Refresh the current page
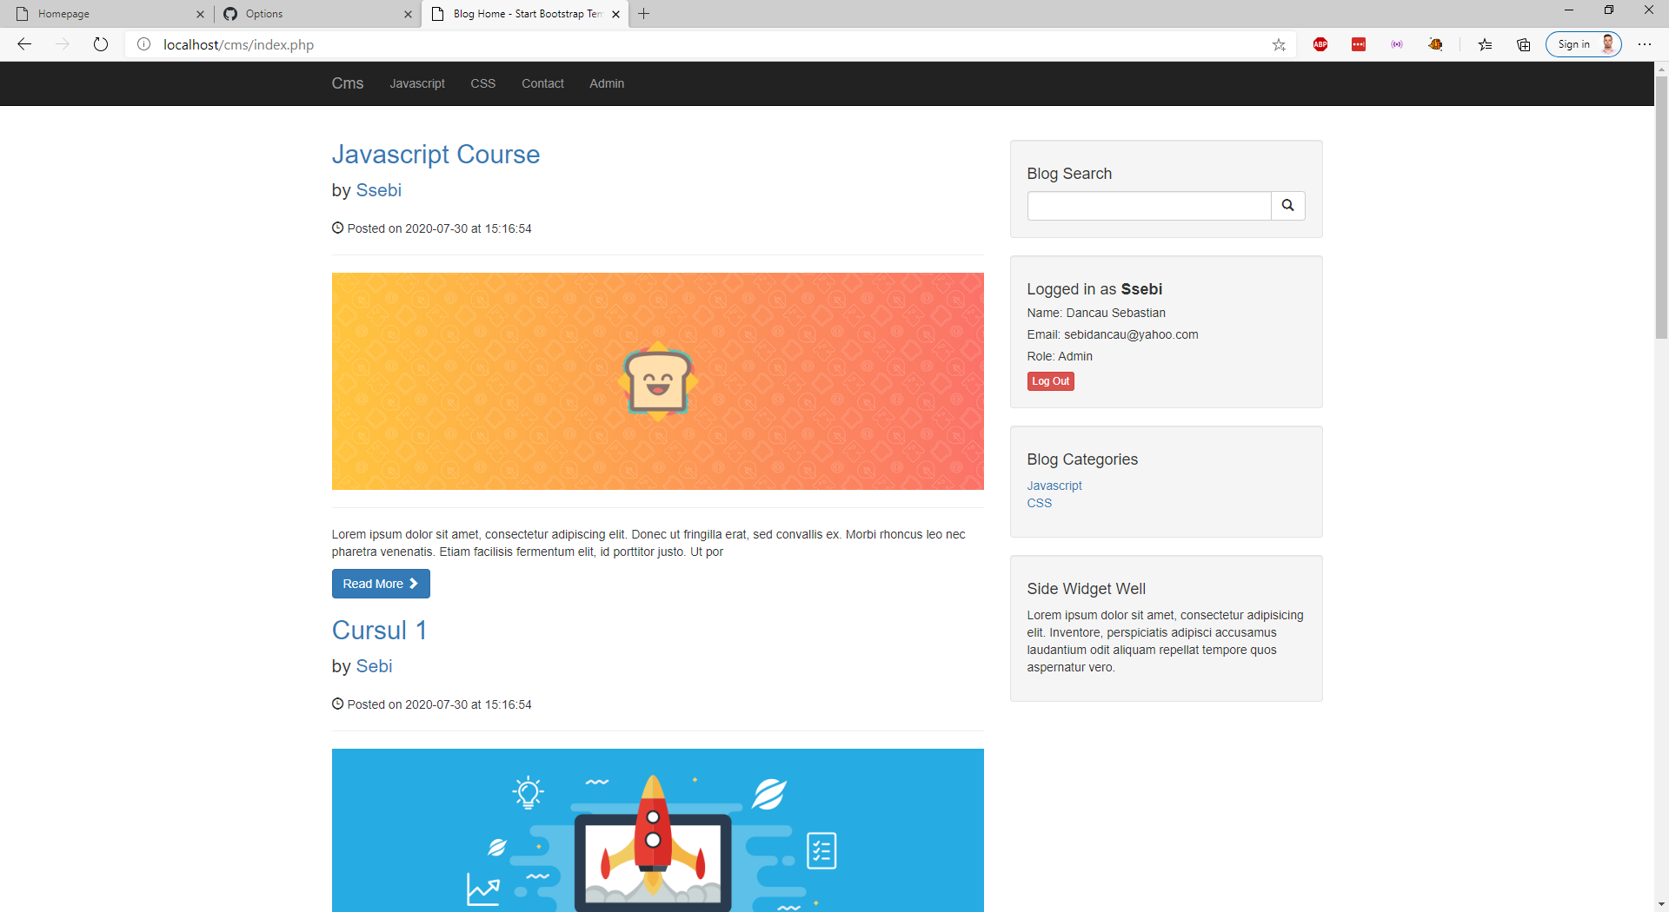The image size is (1669, 912). pos(101,44)
